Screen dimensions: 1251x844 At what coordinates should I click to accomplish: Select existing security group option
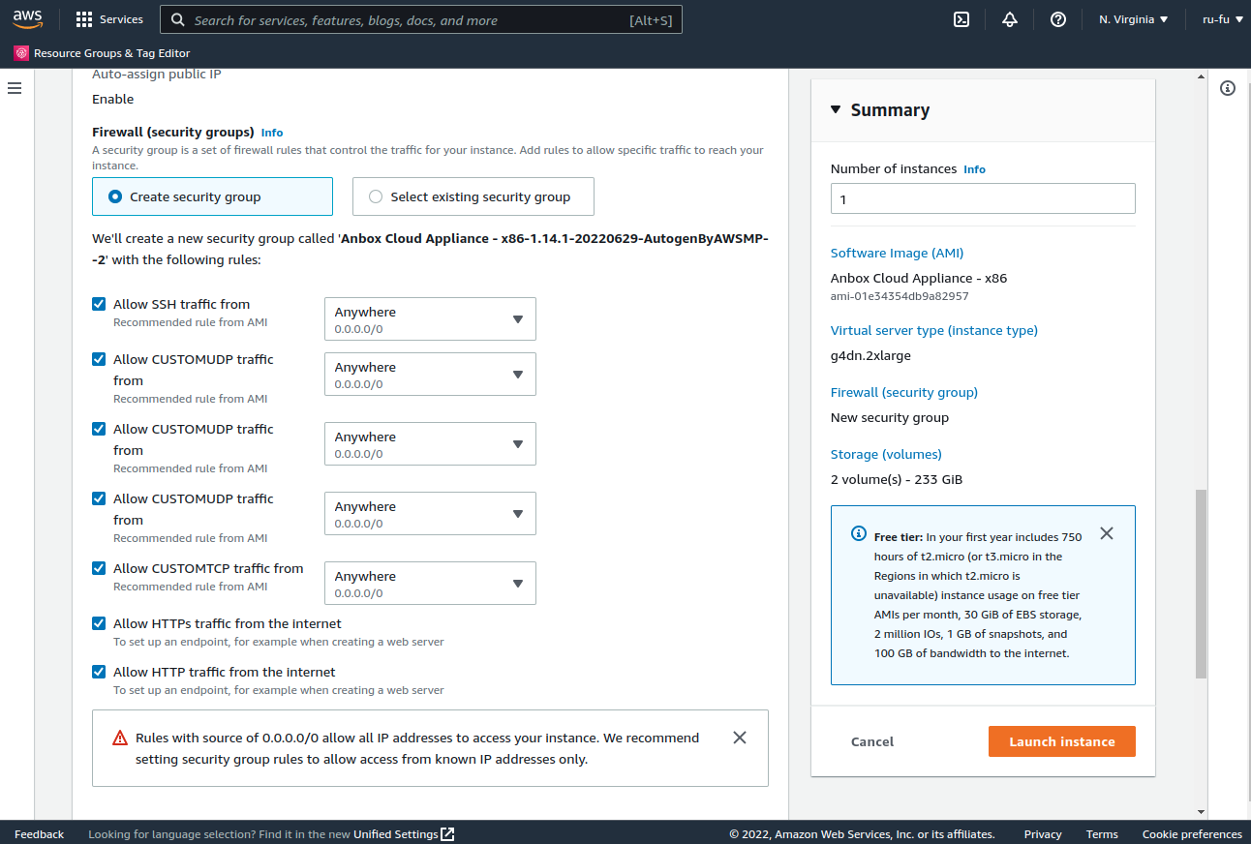pyautogui.click(x=473, y=196)
